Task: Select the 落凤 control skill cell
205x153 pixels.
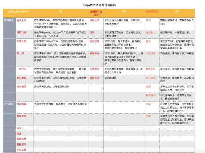Action: pyautogui.click(x=96, y=34)
